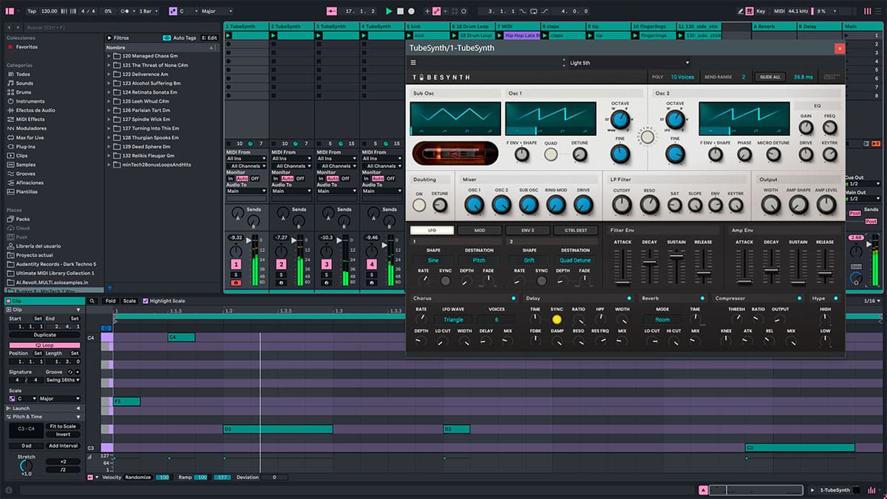Toggle the Chorus effect power light
The image size is (887, 499).
[512, 299]
